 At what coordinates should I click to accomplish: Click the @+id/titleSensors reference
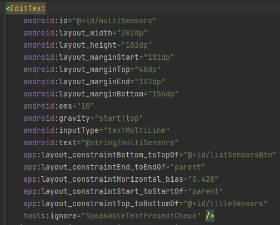pos(226,203)
